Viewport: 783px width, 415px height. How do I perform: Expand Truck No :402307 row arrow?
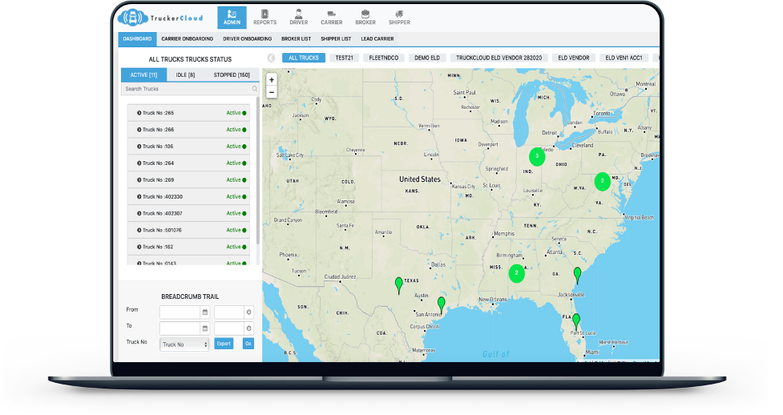[139, 213]
